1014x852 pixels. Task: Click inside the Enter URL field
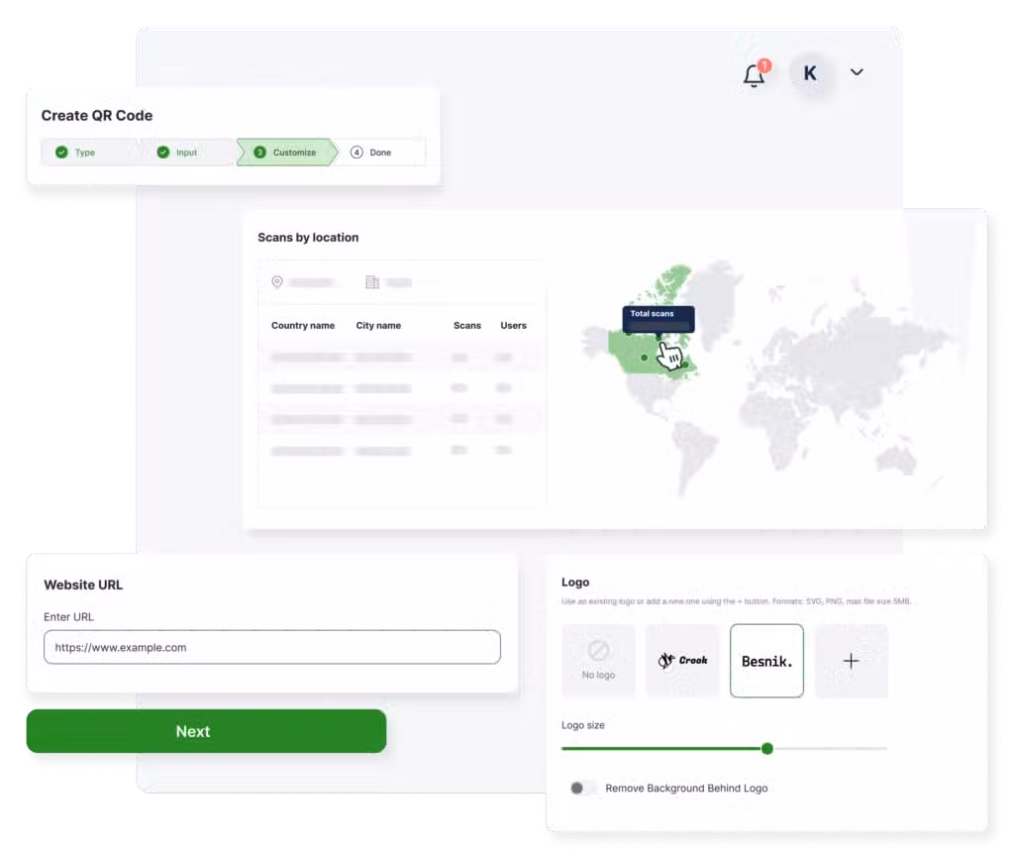[271, 648]
